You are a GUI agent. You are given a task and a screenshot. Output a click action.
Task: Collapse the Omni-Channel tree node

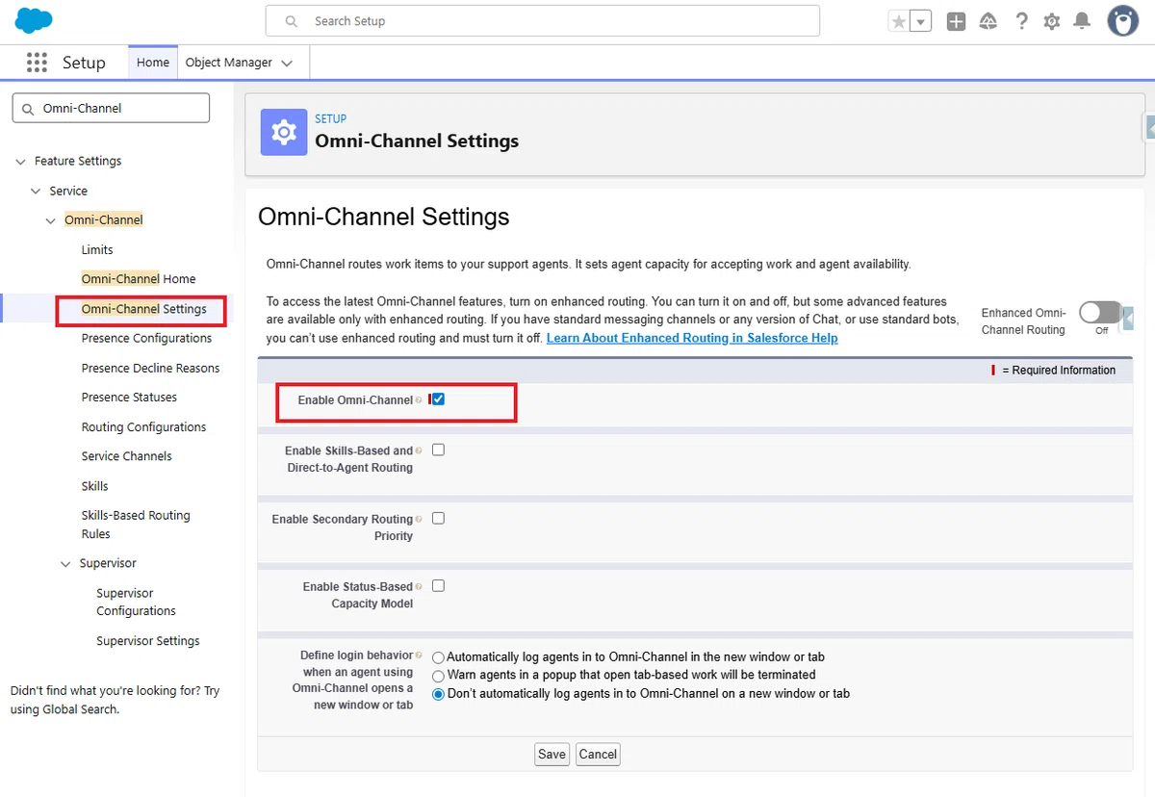pos(51,220)
